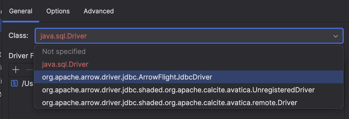349x119 pixels.
Task: Click the java.sql.Driver text in Class field
Action: coord(63,36)
